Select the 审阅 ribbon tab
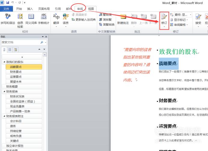The height and width of the screenshot is (151, 208). pyautogui.click(x=80, y=9)
